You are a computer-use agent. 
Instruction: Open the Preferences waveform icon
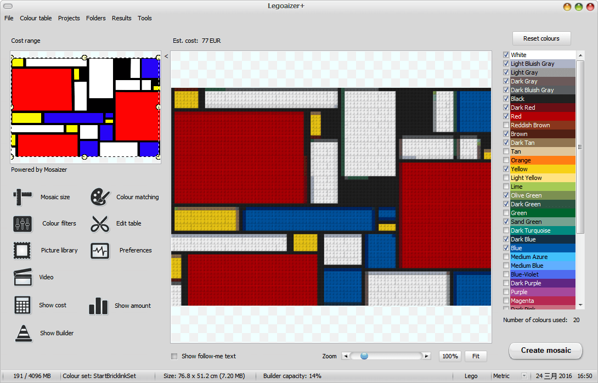coord(100,251)
